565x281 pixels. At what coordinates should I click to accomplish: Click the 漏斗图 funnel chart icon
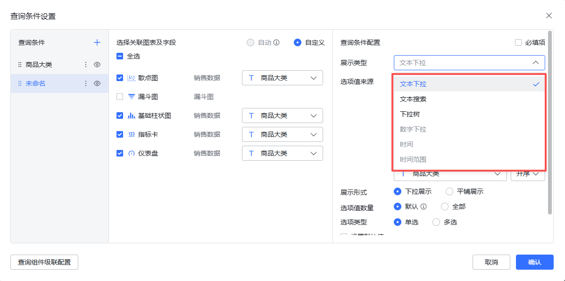(131, 97)
